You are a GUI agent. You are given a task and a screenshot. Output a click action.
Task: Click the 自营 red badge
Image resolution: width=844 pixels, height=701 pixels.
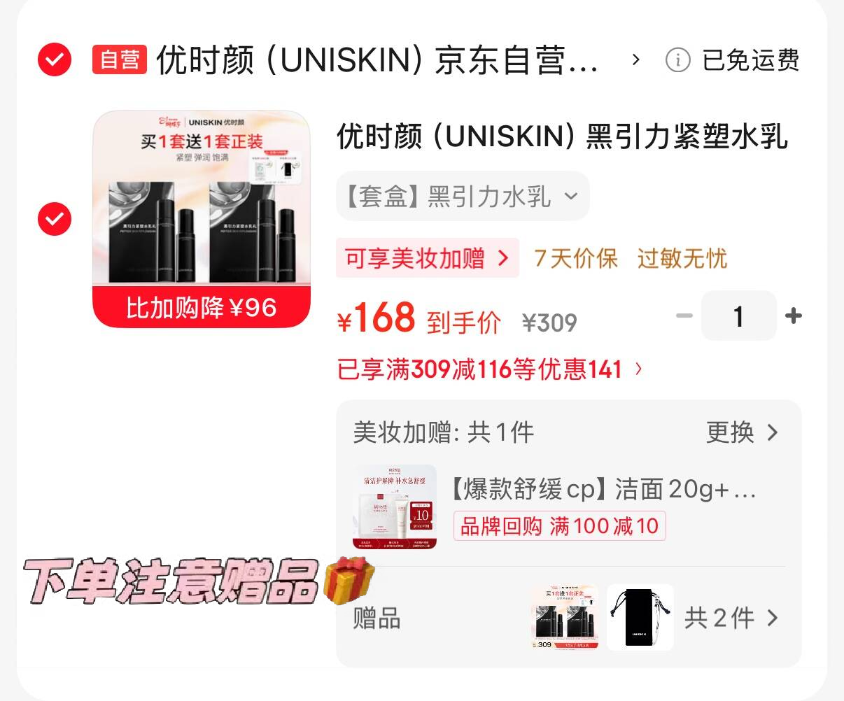click(x=120, y=59)
